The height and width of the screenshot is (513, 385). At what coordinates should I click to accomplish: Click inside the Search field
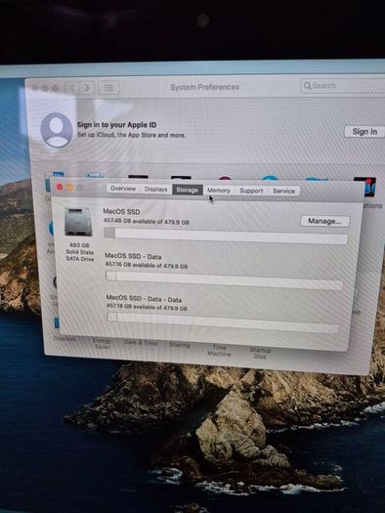click(342, 86)
